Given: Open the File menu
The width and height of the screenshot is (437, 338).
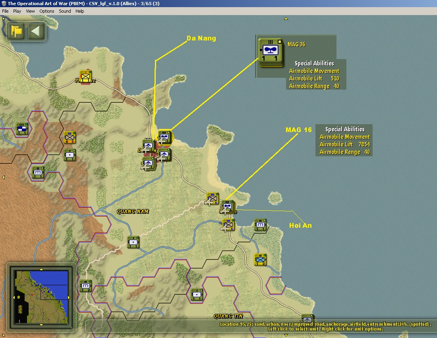Looking at the screenshot, I should 5,11.
